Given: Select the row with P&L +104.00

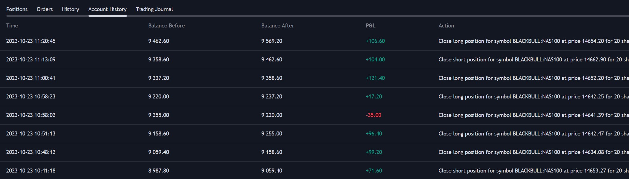Looking at the screenshot, I should [x=375, y=60].
